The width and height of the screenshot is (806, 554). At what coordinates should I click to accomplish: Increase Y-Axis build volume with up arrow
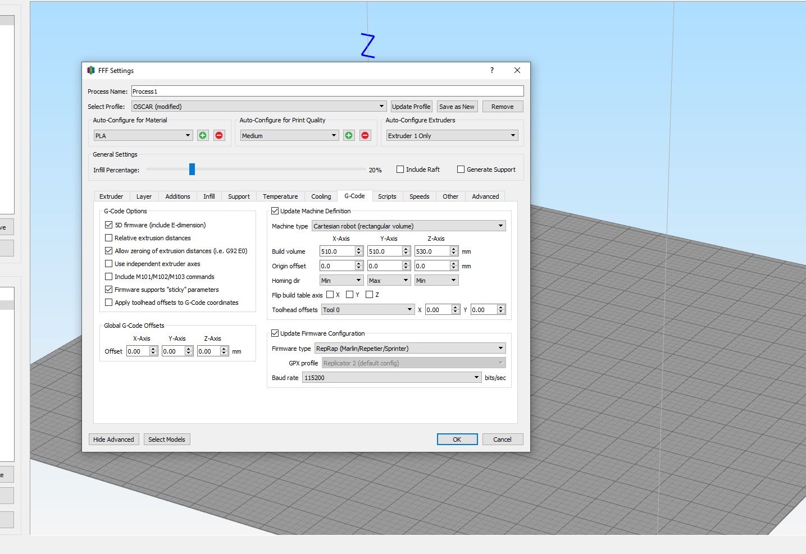tap(406, 249)
